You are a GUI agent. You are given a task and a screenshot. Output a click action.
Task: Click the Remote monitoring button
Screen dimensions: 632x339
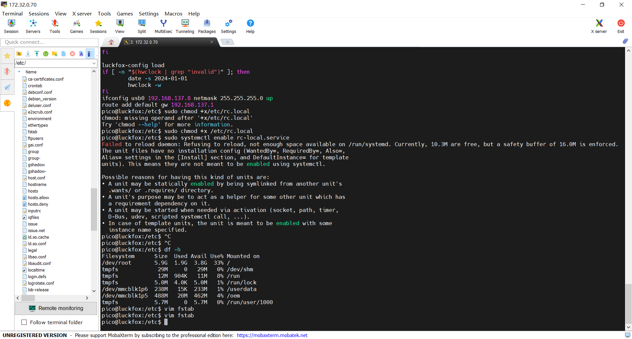tap(56, 308)
